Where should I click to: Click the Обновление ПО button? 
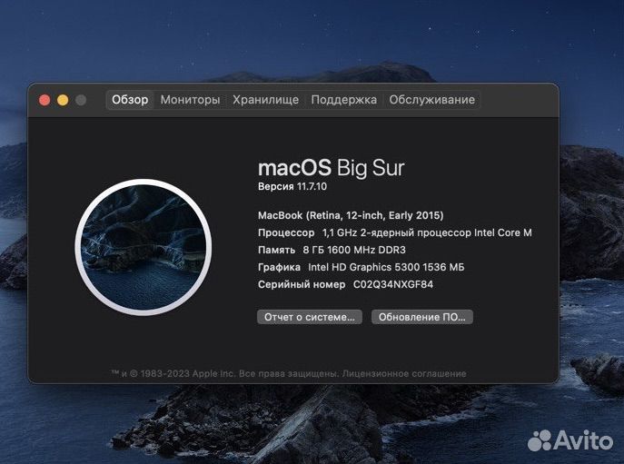pyautogui.click(x=421, y=317)
